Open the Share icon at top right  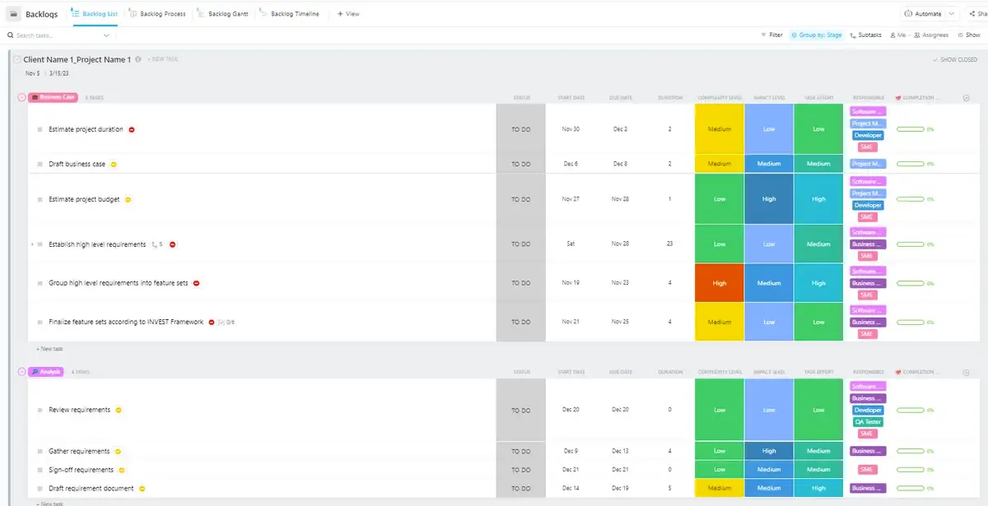coord(972,14)
